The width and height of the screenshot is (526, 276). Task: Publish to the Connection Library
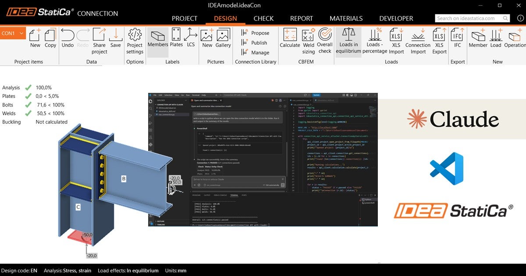coord(255,42)
